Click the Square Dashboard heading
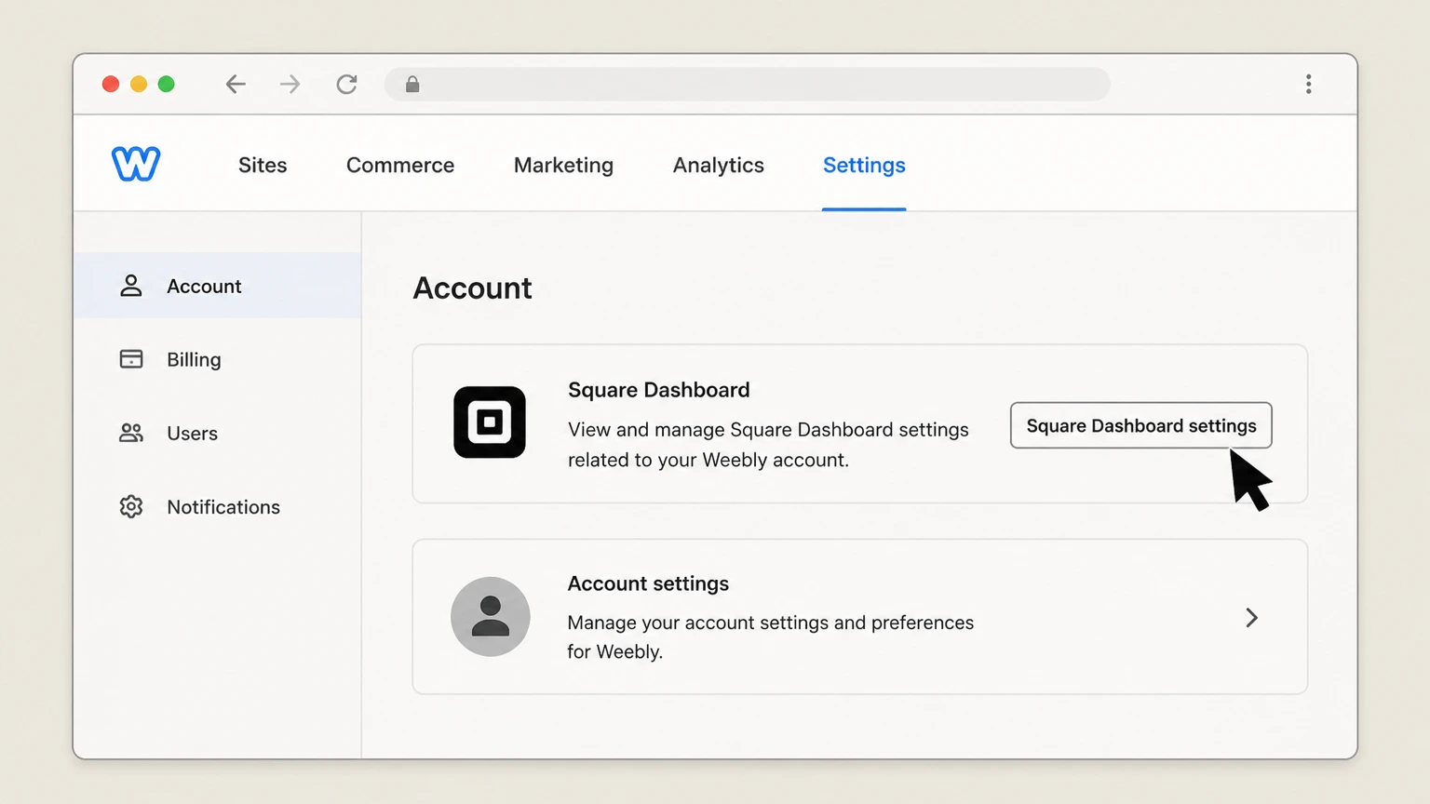Image resolution: width=1430 pixels, height=804 pixels. coord(659,390)
